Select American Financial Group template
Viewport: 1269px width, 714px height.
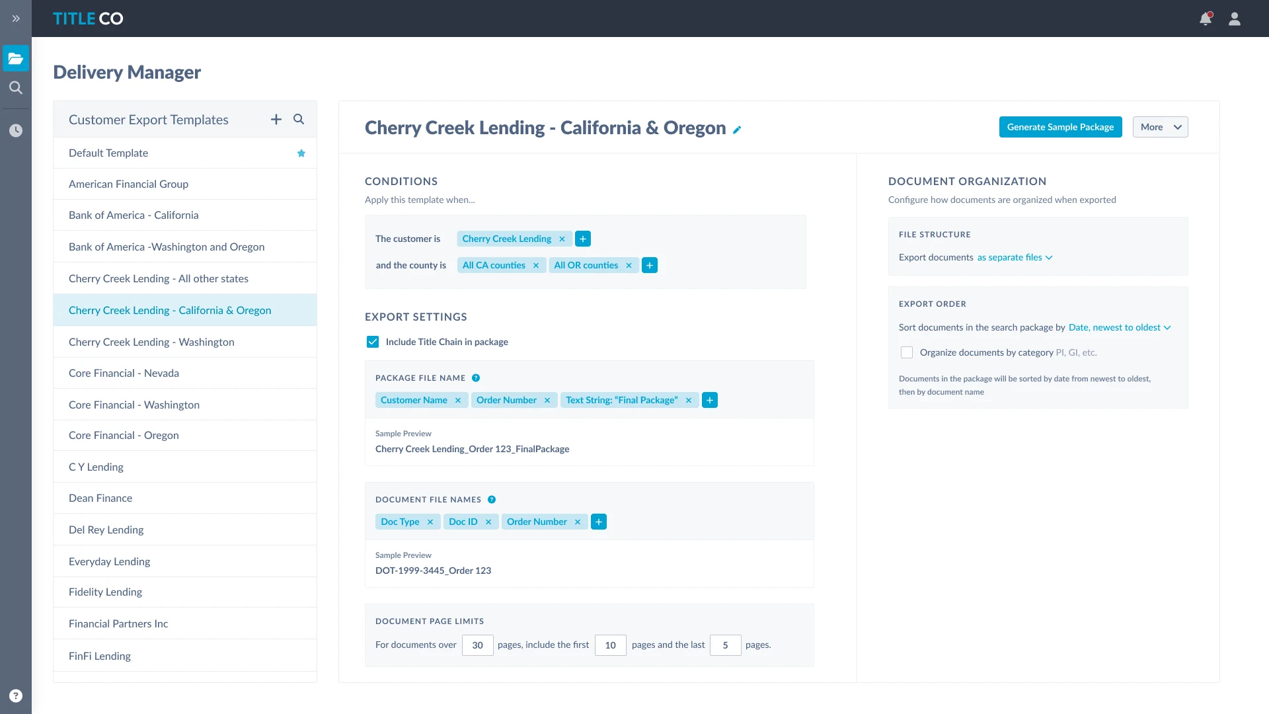coord(185,184)
